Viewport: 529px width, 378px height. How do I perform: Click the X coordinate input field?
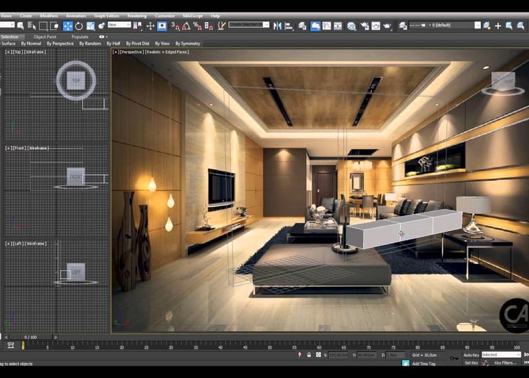click(338, 355)
